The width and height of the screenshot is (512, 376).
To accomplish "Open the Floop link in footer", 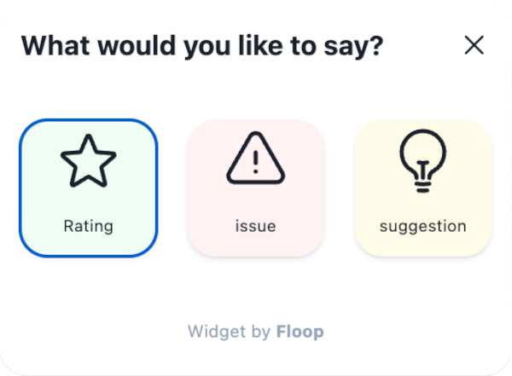I will point(300,332).
